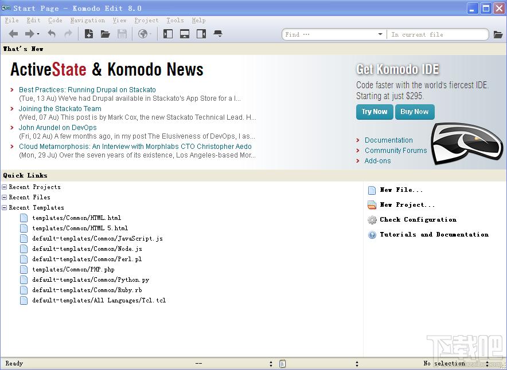Open the folder icon beside the search scope
This screenshot has width=507, height=370.
point(498,34)
